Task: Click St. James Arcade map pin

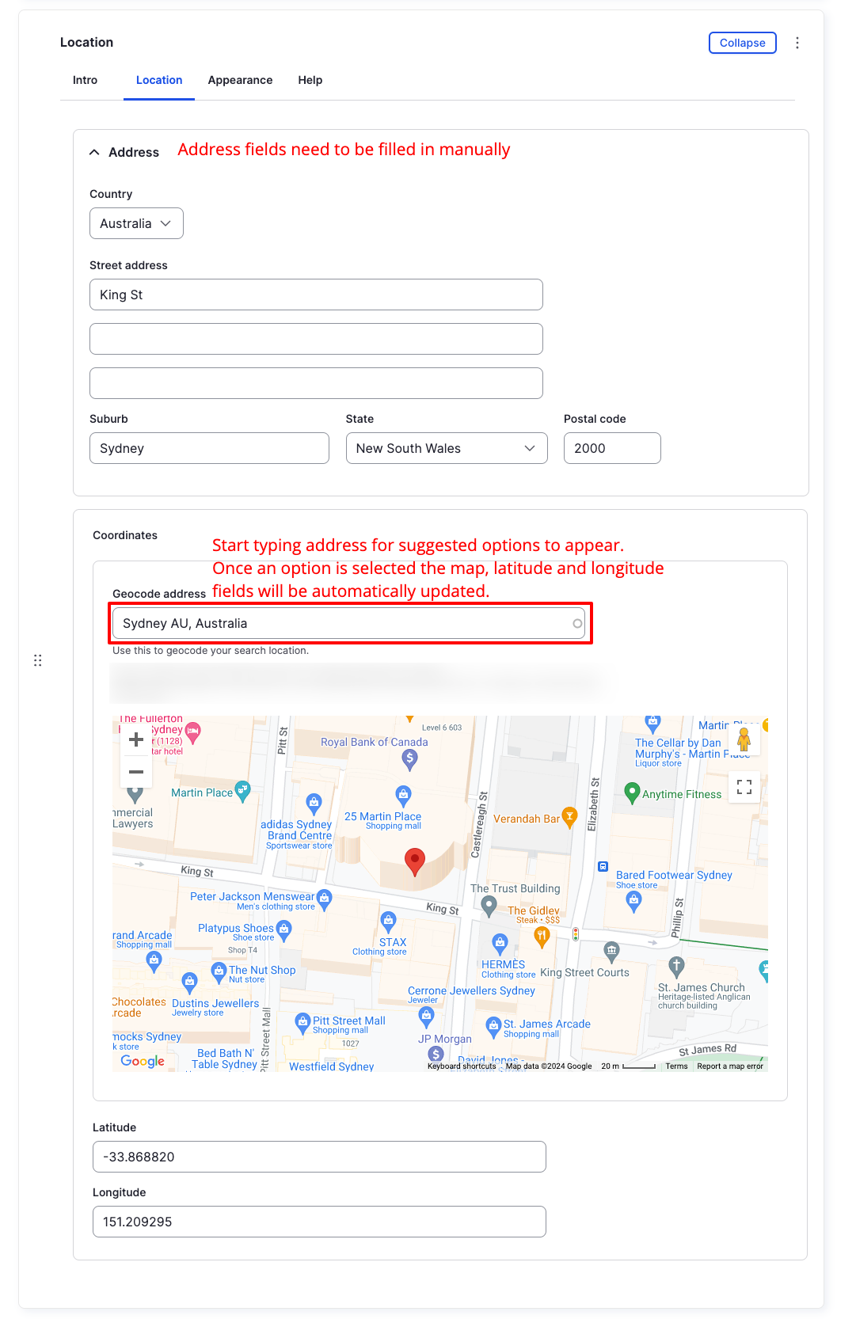Action: click(493, 1028)
